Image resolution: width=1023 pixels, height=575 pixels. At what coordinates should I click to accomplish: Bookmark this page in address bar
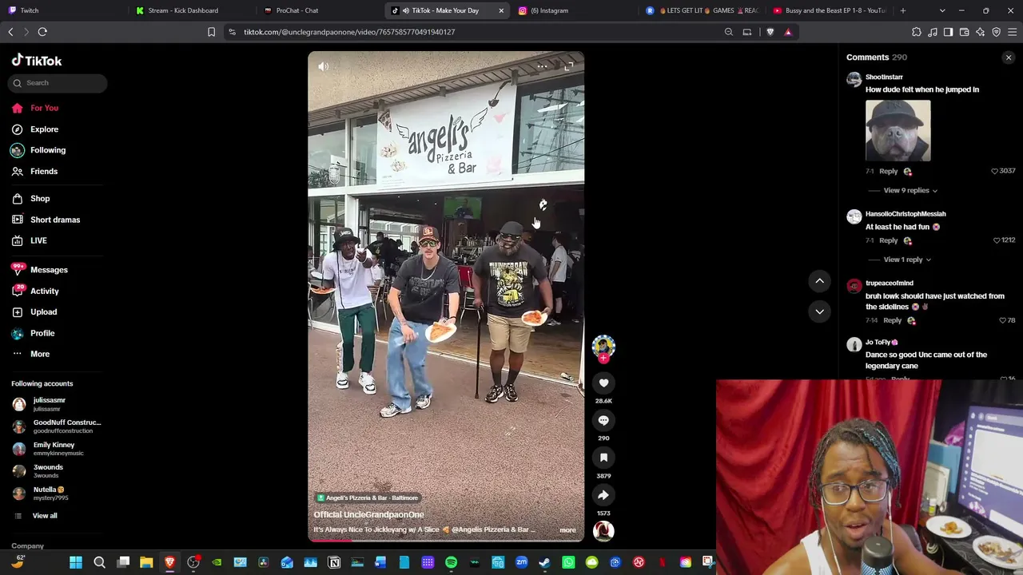pyautogui.click(x=211, y=32)
